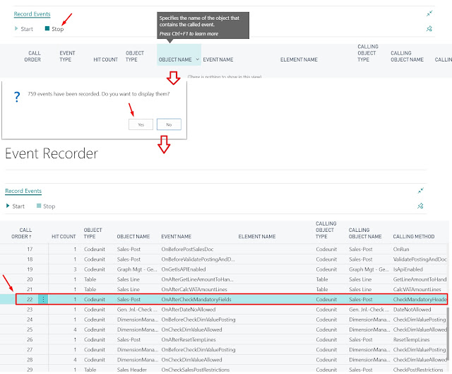Select the OnGetIsAPIEnabled event cell
Image resolution: width=452 pixels, height=374 pixels.
click(184, 269)
